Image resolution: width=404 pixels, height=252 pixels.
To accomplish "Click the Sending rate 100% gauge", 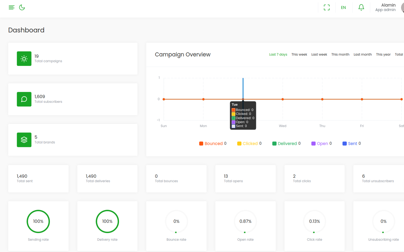I will tap(38, 221).
